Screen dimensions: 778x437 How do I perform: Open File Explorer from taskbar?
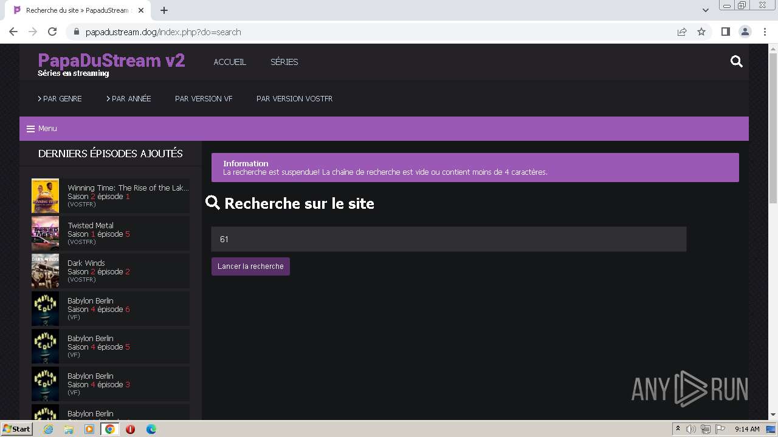click(69, 429)
